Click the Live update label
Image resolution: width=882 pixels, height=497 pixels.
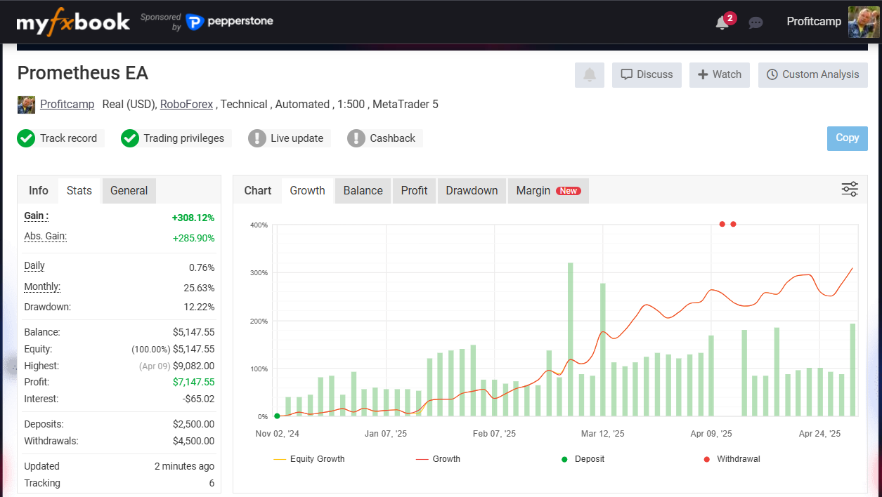pyautogui.click(x=297, y=138)
